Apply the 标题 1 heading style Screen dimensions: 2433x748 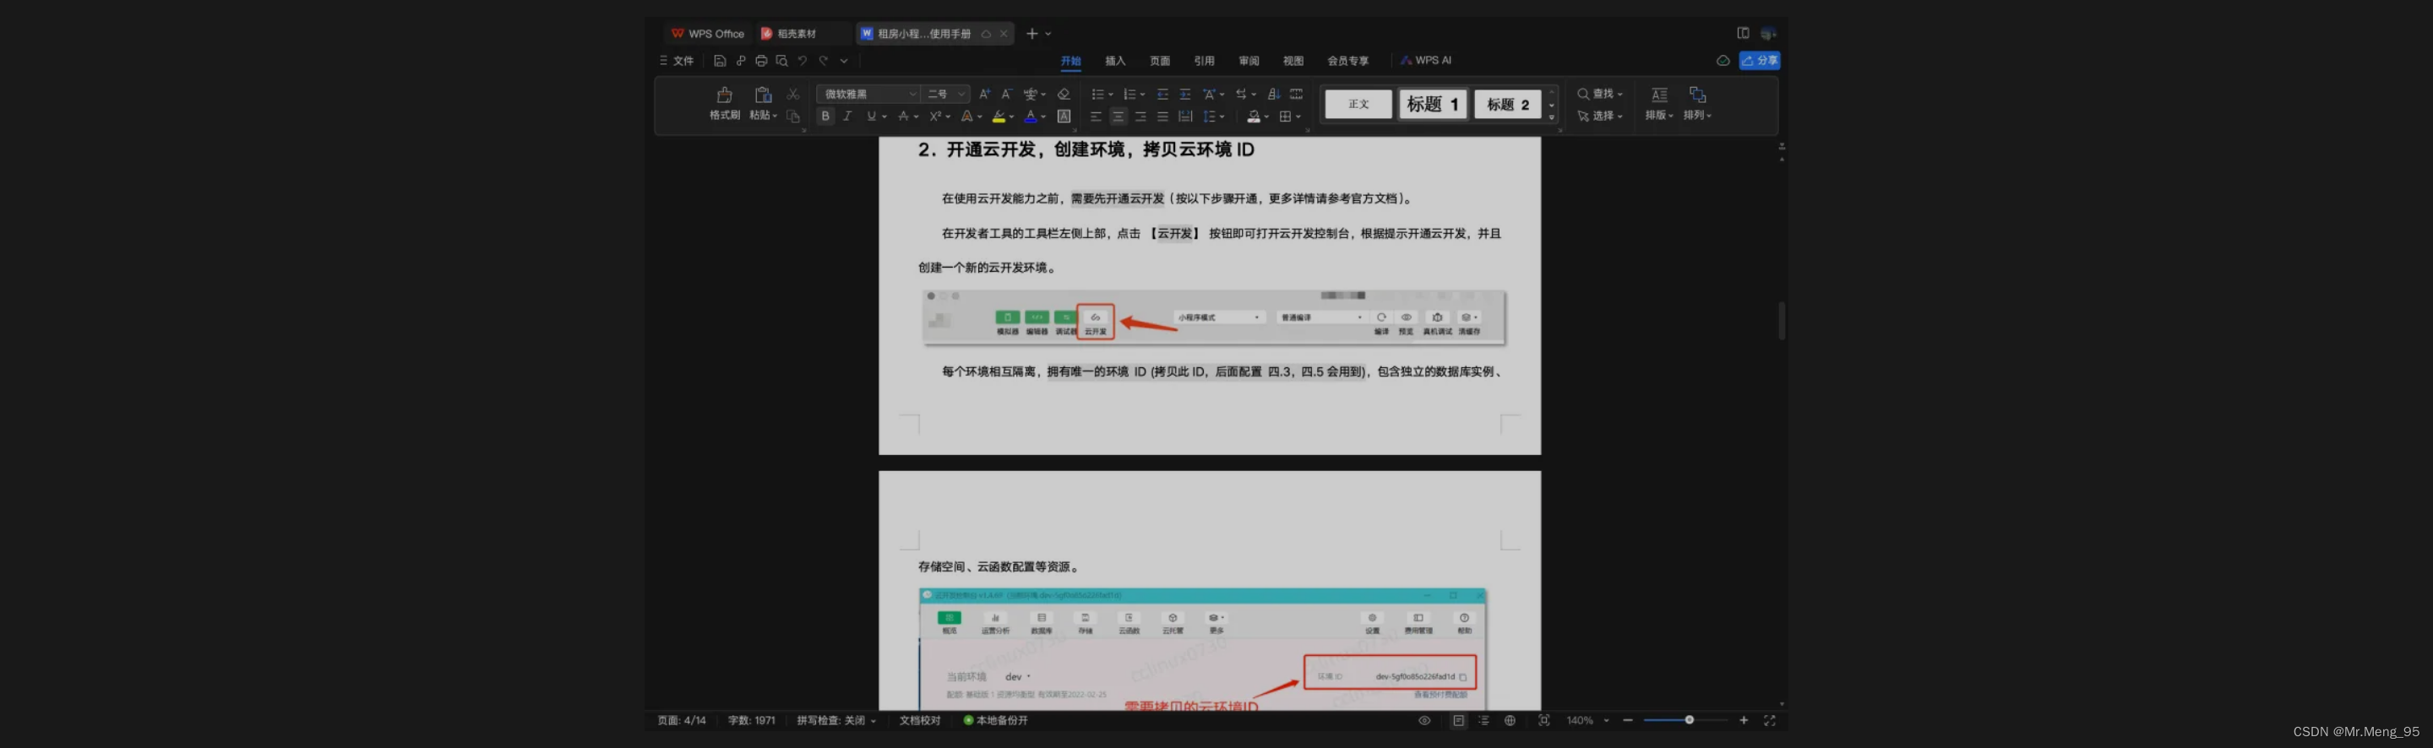1433,104
